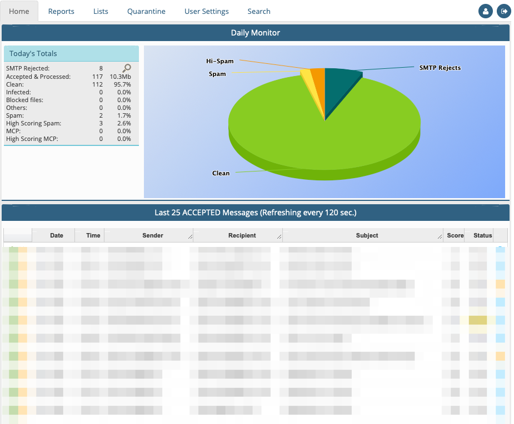Click the Score column header
The image size is (514, 424).
[455, 235]
